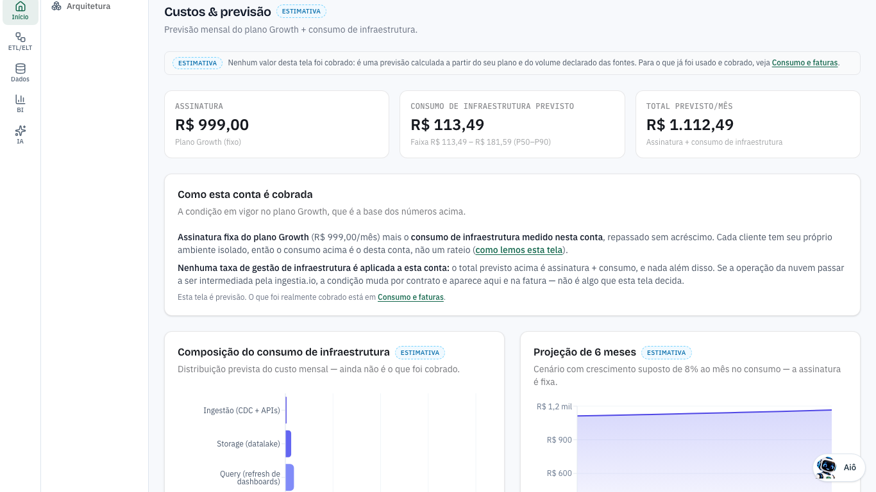
Task: Open the ETL/ELT pipeline icon
Action: 21,37
